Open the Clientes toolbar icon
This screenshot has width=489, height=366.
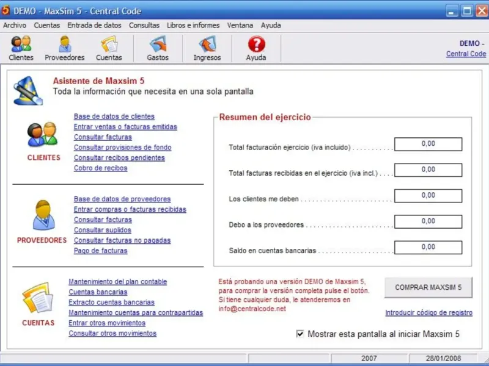21,48
